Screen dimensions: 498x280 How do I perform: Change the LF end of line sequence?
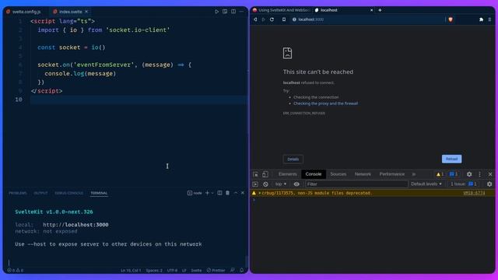tap(184, 271)
